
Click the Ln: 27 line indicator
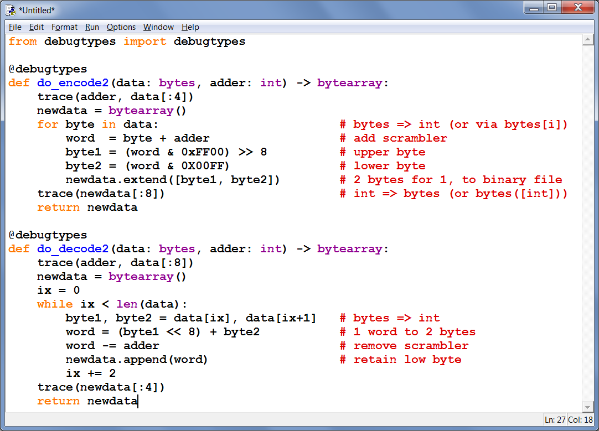click(x=556, y=419)
